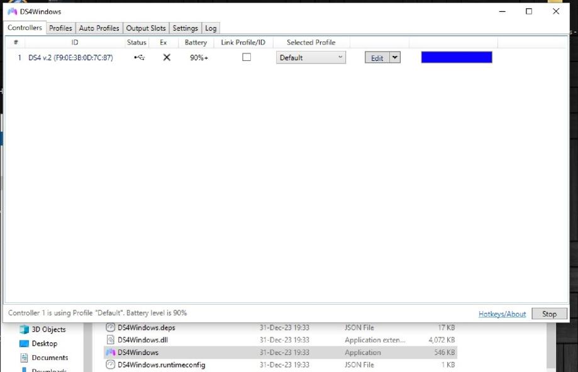Click the Link Profile/ID column header
The image size is (578, 372).
point(243,42)
